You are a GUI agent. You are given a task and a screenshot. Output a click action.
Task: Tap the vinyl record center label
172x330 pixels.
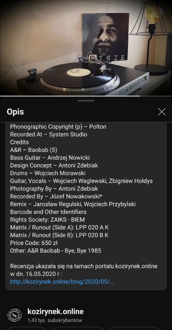pyautogui.click(x=78, y=72)
